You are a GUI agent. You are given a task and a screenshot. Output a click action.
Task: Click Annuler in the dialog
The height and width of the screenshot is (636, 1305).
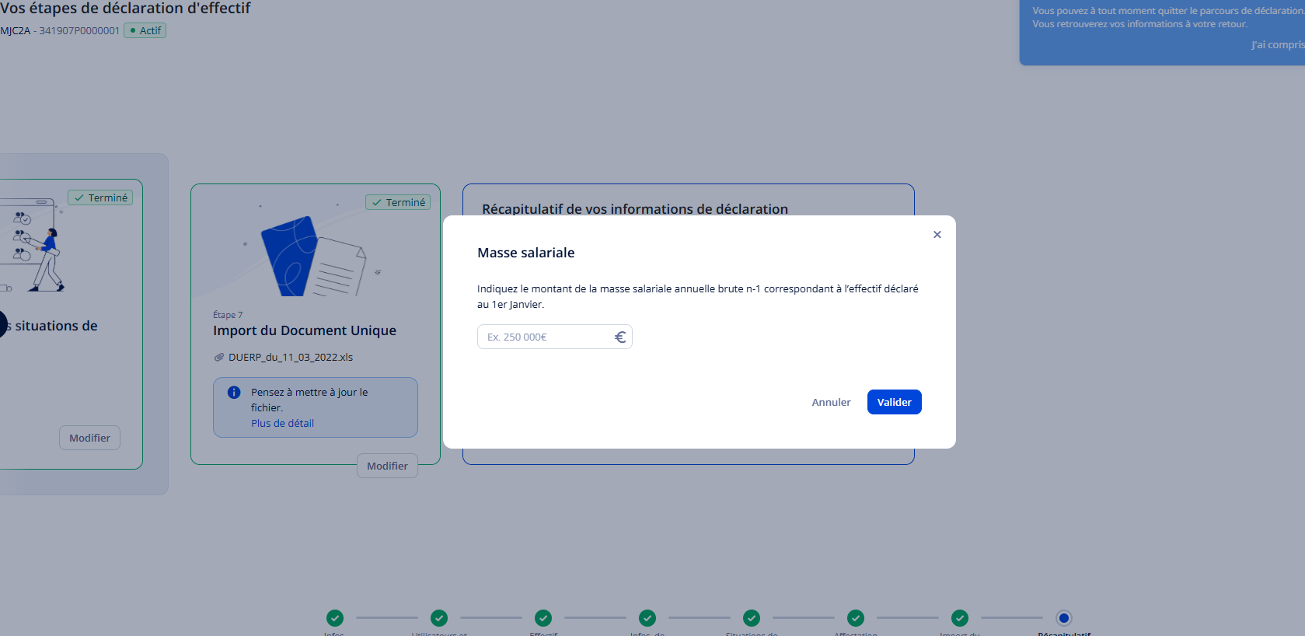(831, 402)
